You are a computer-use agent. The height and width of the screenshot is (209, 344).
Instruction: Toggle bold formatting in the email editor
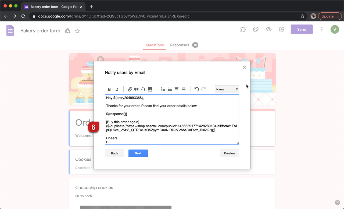point(109,89)
